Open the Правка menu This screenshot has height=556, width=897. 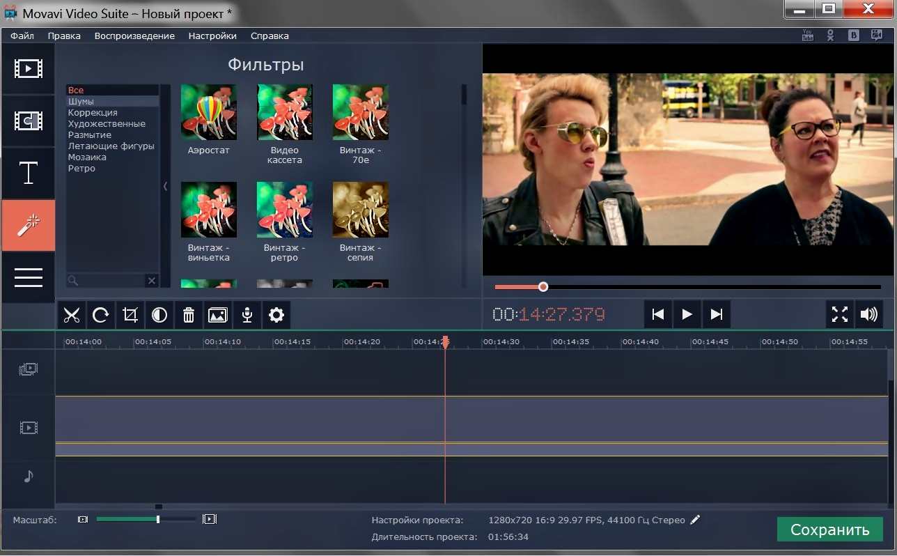(x=64, y=36)
